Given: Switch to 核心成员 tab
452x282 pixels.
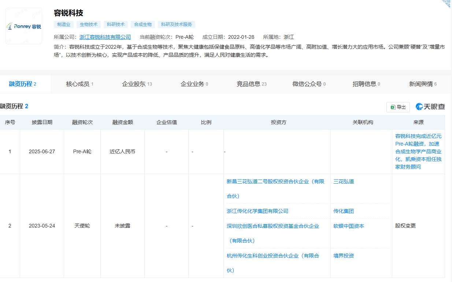Looking at the screenshot, I should click(x=79, y=84).
